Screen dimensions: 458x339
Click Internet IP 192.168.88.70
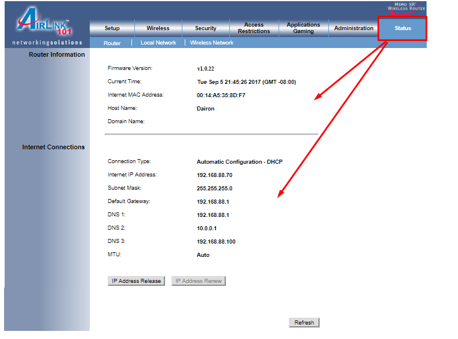(x=214, y=175)
